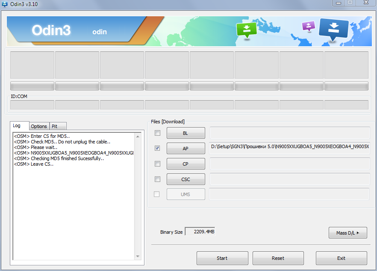The image size is (377, 271).
Task: Click the Odin3 logo in banner
Action: (51, 30)
